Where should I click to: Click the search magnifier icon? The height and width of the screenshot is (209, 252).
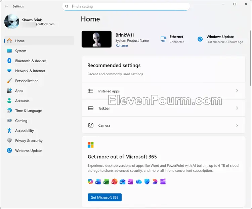coord(67,6)
